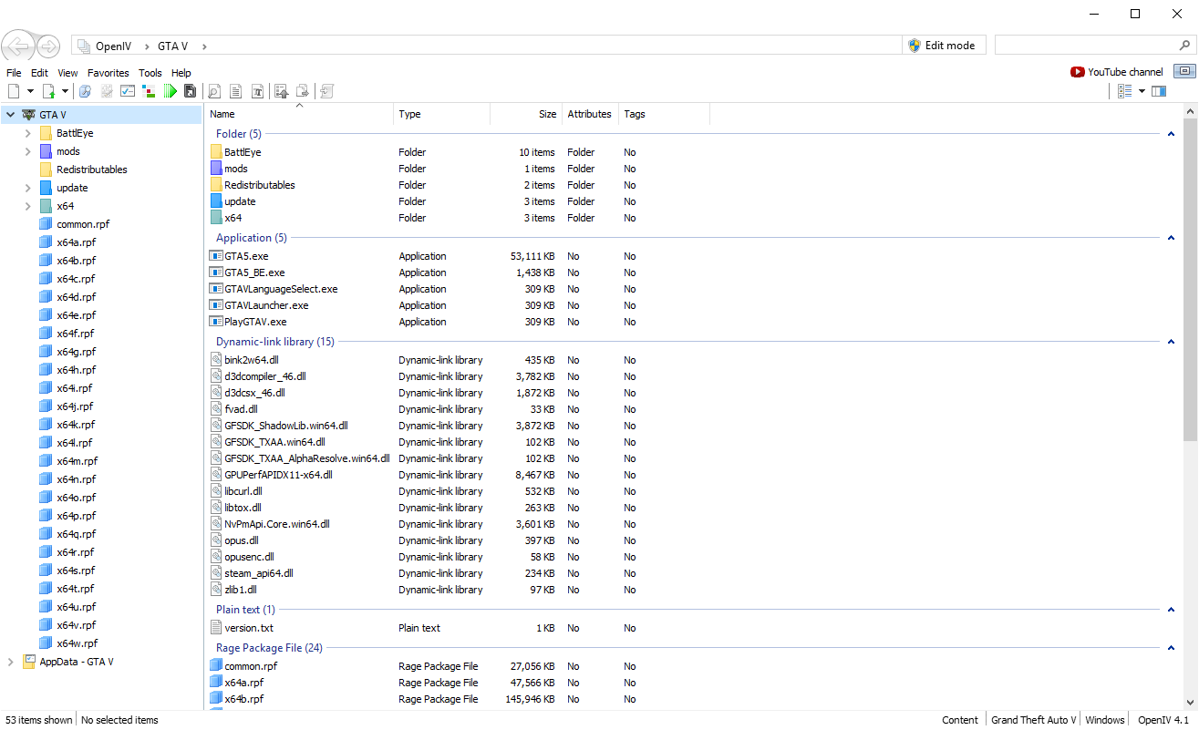
Task: Click the checklist window toolbar icon
Action: pos(128,91)
